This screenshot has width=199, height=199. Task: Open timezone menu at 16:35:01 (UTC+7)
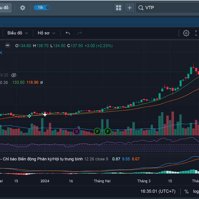tap(158, 191)
